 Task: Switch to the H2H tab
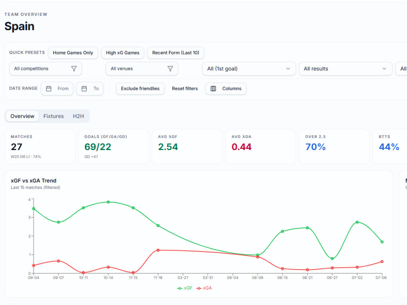(x=79, y=116)
